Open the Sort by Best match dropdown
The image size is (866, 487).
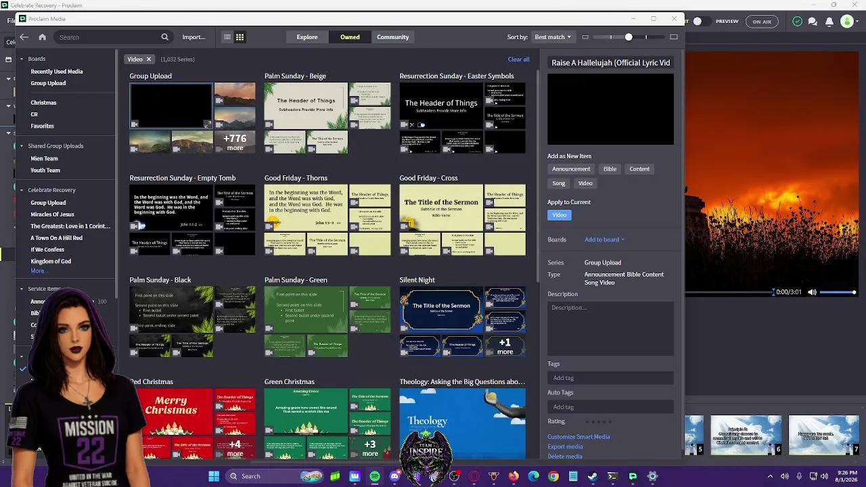coord(552,37)
